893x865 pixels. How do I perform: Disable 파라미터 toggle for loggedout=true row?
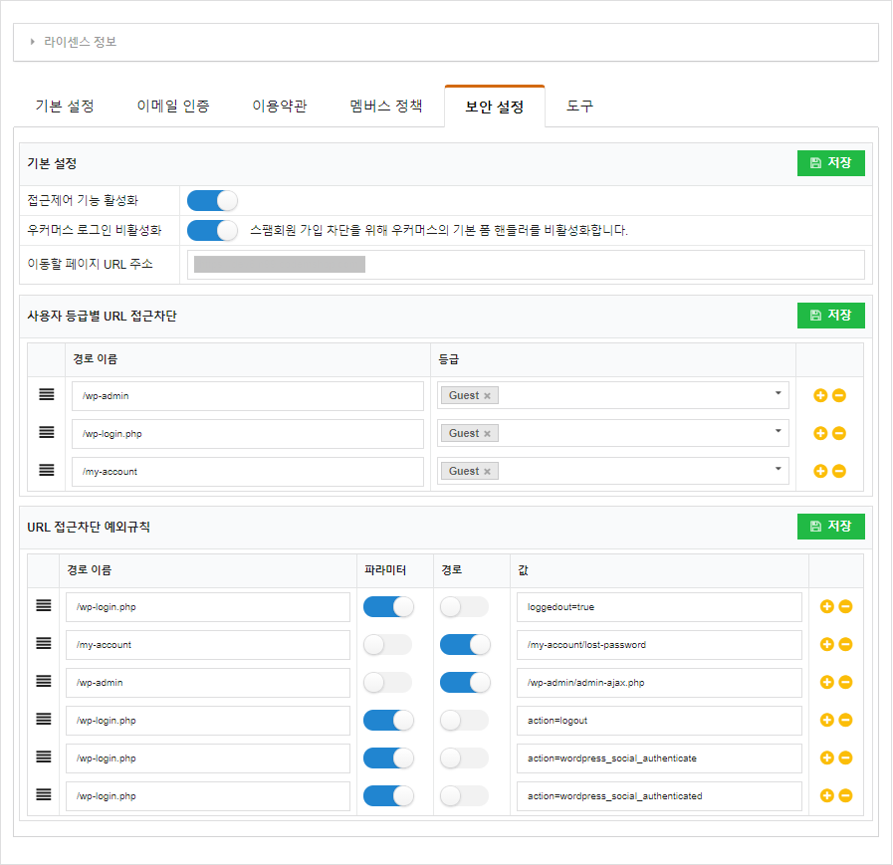pyautogui.click(x=388, y=607)
